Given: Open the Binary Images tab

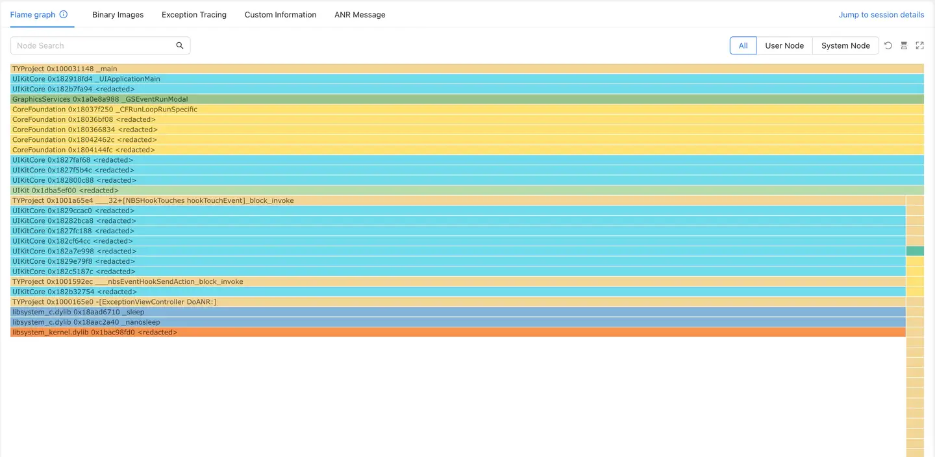Looking at the screenshot, I should click(x=118, y=14).
